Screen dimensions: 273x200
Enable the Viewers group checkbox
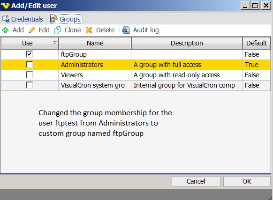point(29,75)
